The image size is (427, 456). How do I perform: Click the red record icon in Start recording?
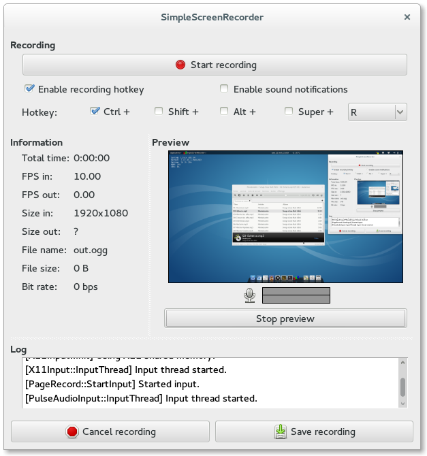click(180, 65)
